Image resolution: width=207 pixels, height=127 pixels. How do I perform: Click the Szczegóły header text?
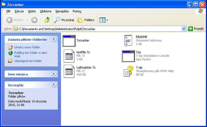[16, 85]
